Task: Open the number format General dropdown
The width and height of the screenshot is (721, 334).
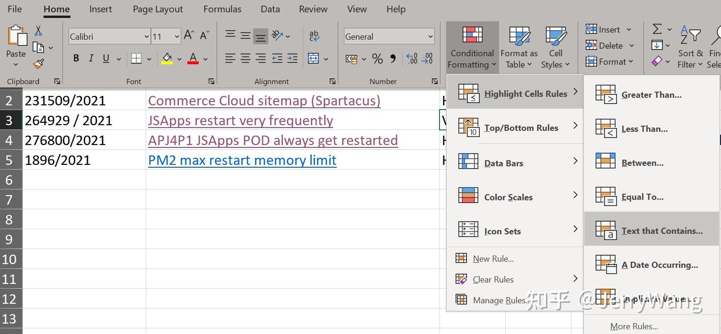Action: coord(430,36)
